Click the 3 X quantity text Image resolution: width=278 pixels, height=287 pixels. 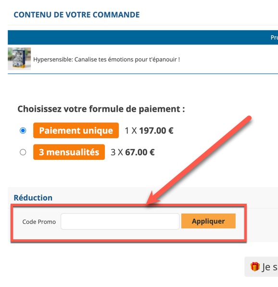click(x=117, y=152)
